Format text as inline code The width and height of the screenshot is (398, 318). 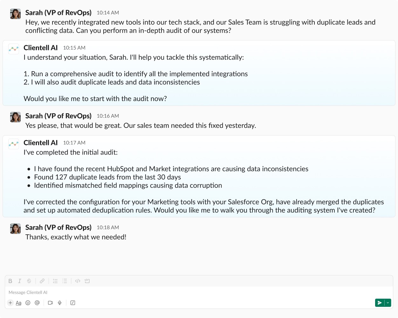point(77,281)
